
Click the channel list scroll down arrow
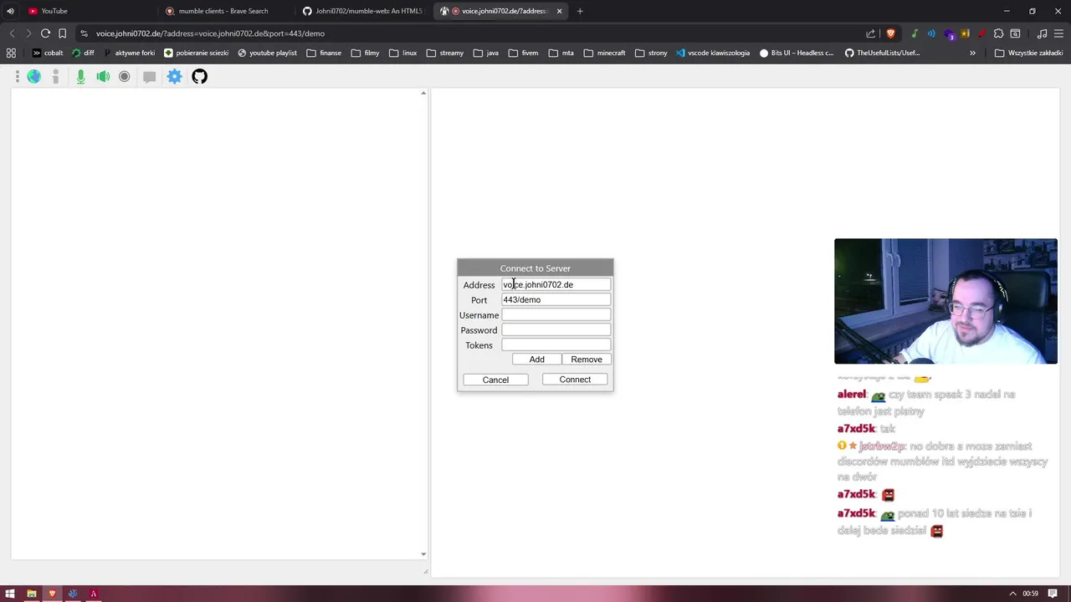423,554
